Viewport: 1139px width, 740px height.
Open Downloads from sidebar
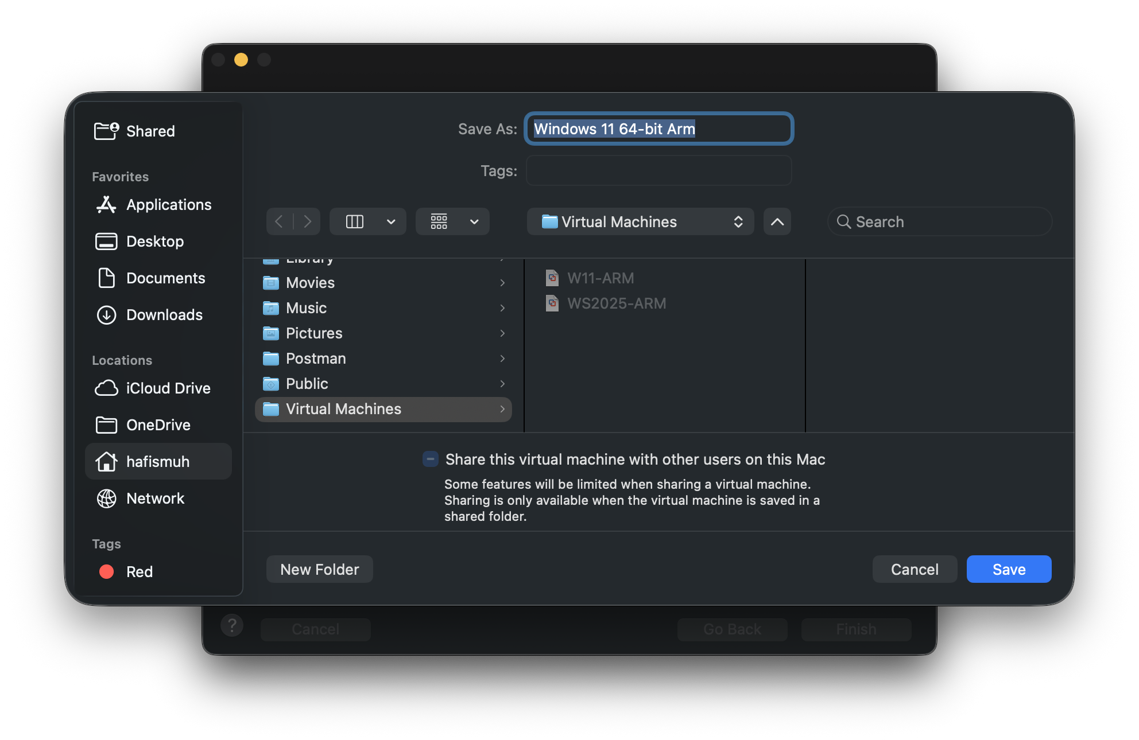pos(164,315)
